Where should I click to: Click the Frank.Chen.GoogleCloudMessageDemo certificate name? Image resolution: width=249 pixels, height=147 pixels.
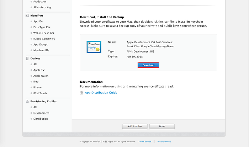point(150,46)
